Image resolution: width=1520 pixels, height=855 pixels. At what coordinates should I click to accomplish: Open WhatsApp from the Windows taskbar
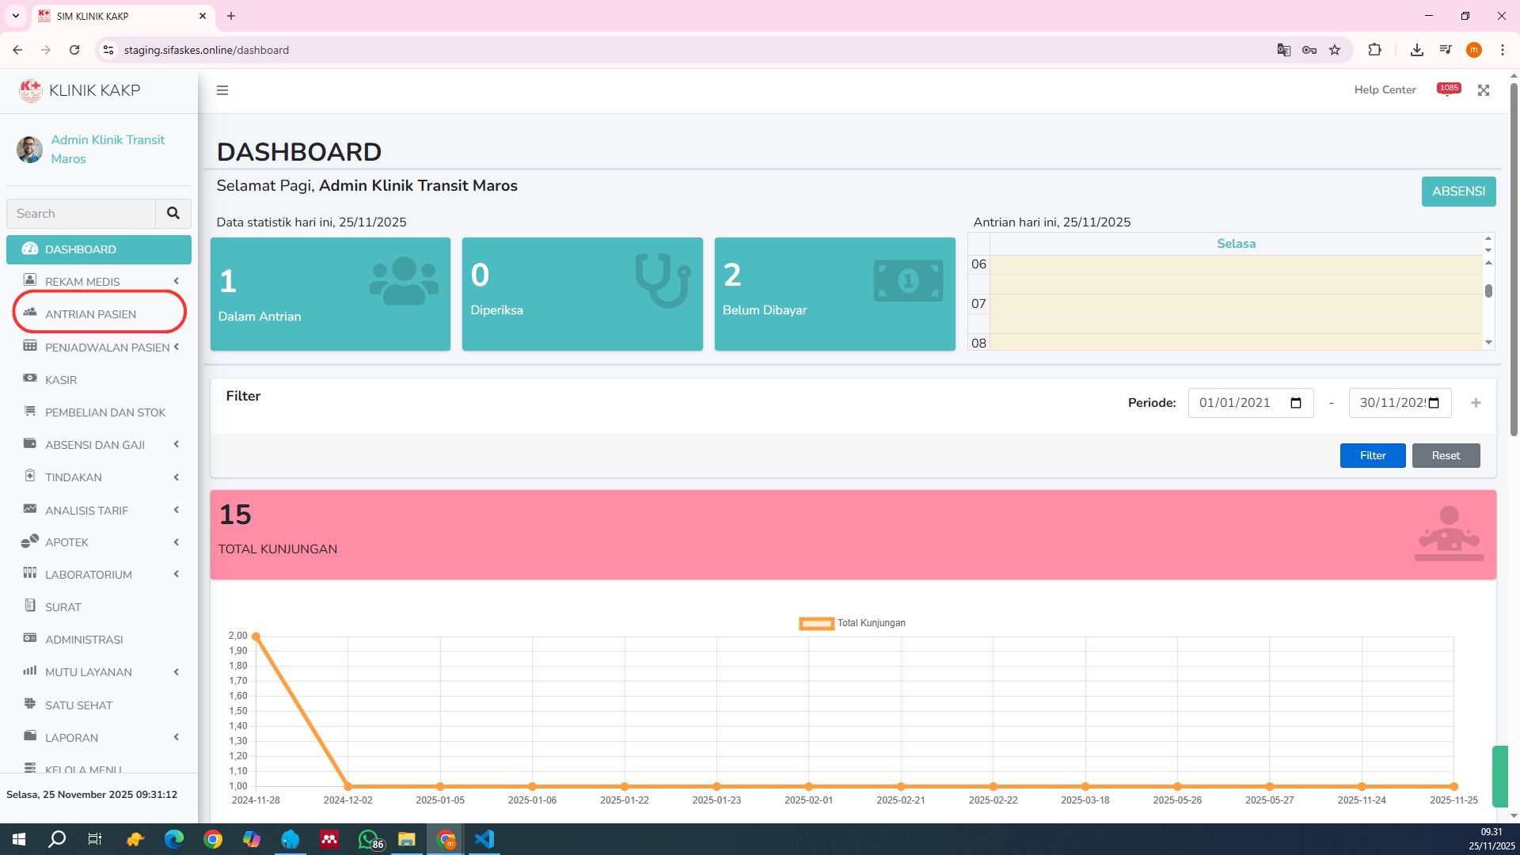[x=369, y=839]
